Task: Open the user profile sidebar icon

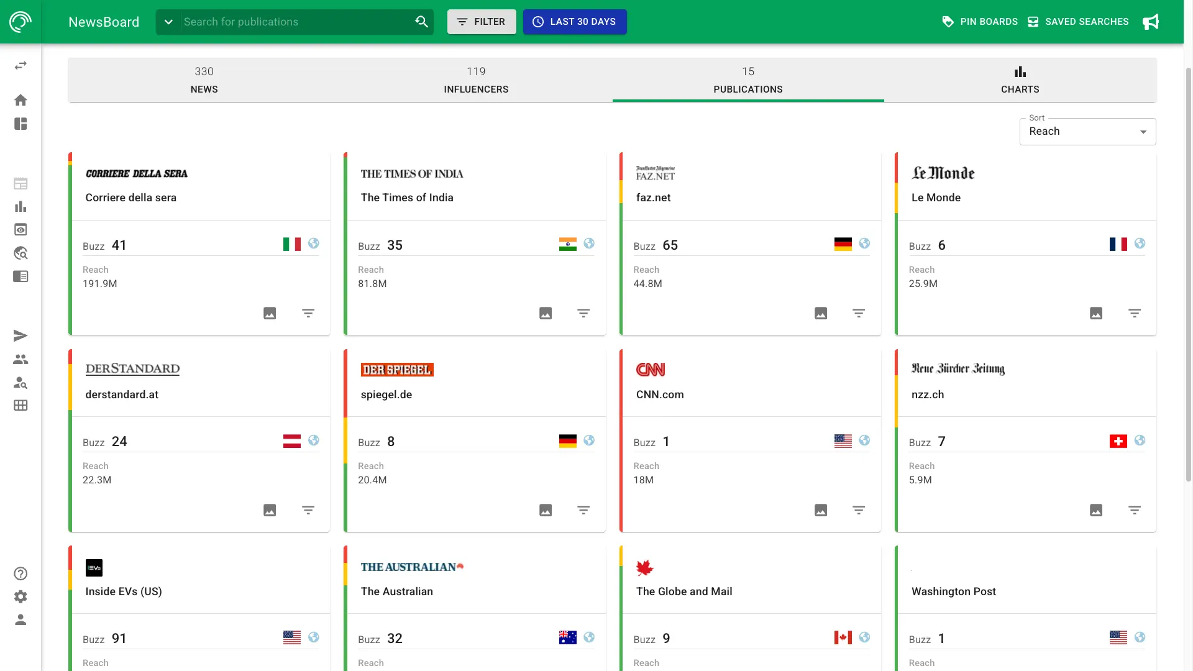Action: (21, 620)
